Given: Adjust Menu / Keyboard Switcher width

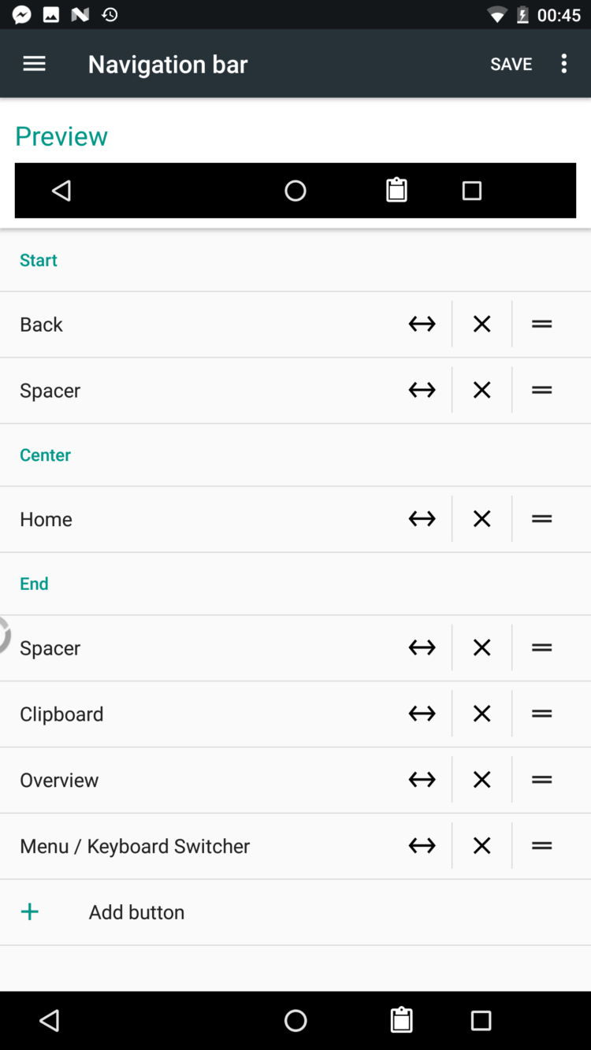Looking at the screenshot, I should [x=422, y=846].
